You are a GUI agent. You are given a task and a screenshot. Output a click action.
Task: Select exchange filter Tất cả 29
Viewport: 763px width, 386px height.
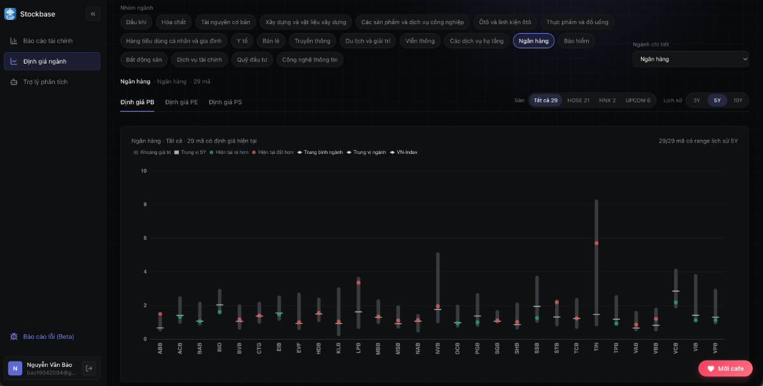[546, 100]
